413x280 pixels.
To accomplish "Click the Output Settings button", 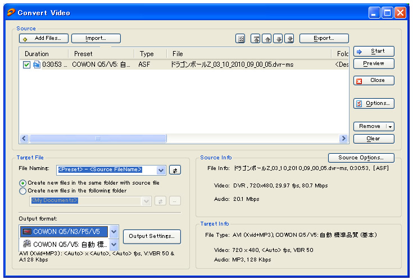I will [x=152, y=236].
